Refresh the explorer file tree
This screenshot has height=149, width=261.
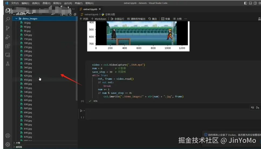click(71, 15)
